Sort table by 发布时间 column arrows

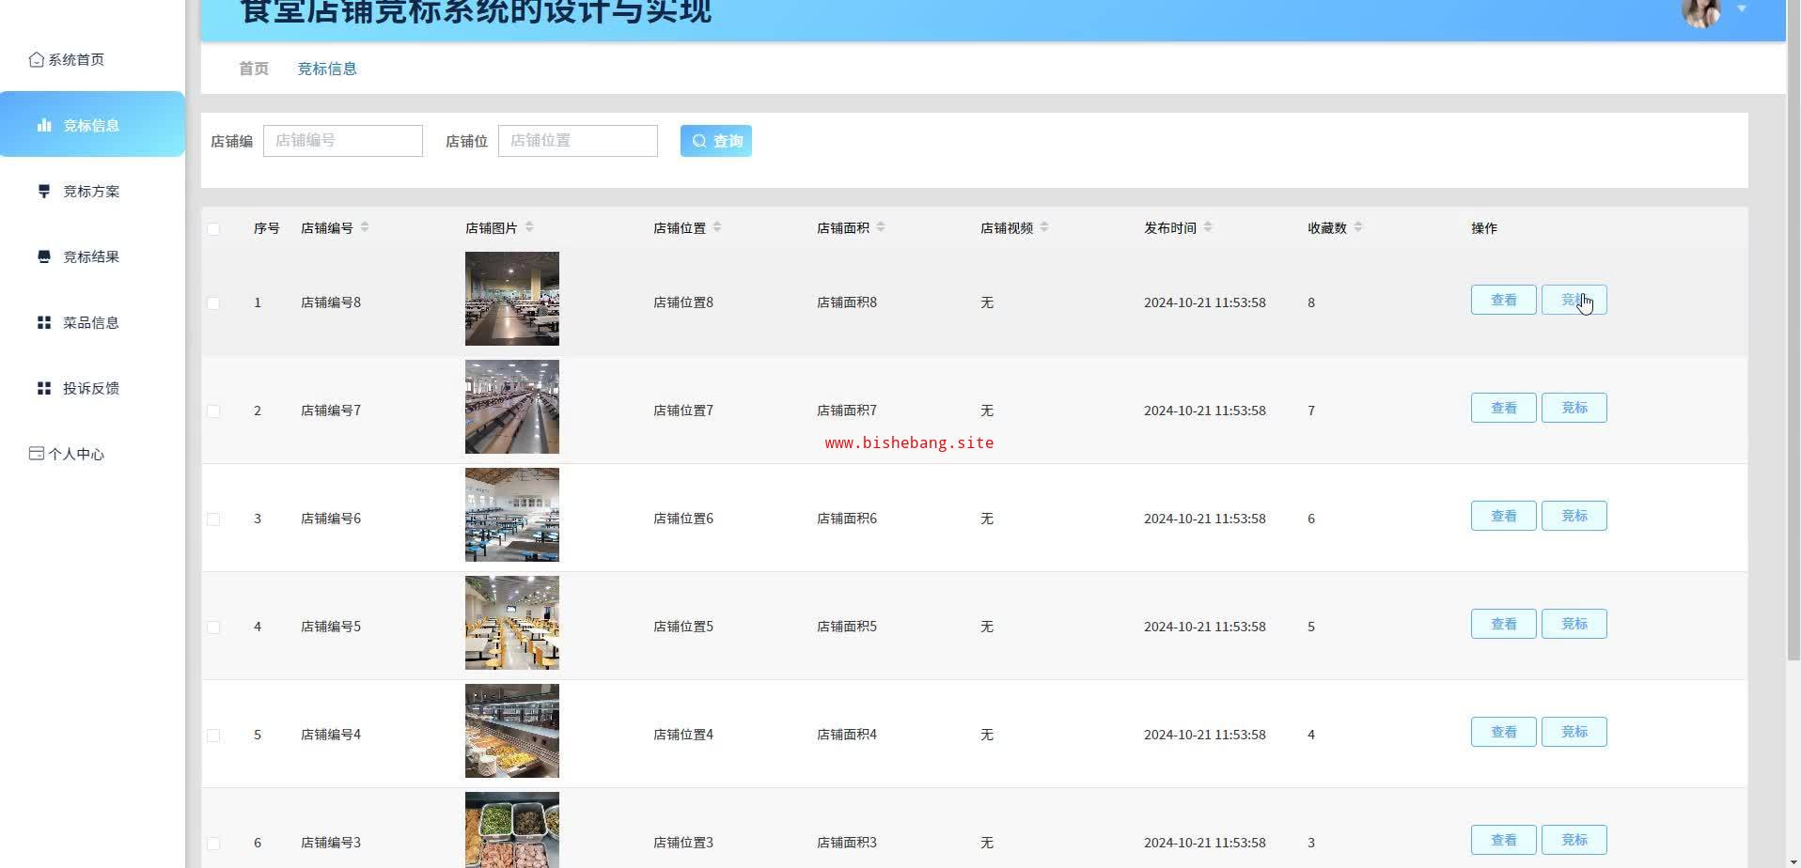1208,227
